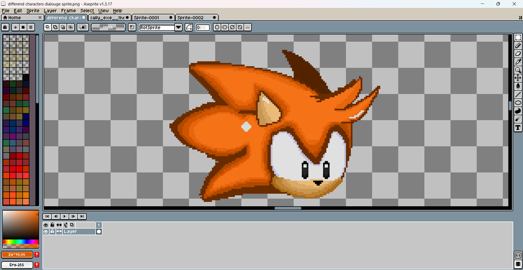Viewport: 523px width, 270px height.
Task: Click the background color warning icon
Action: point(37,265)
